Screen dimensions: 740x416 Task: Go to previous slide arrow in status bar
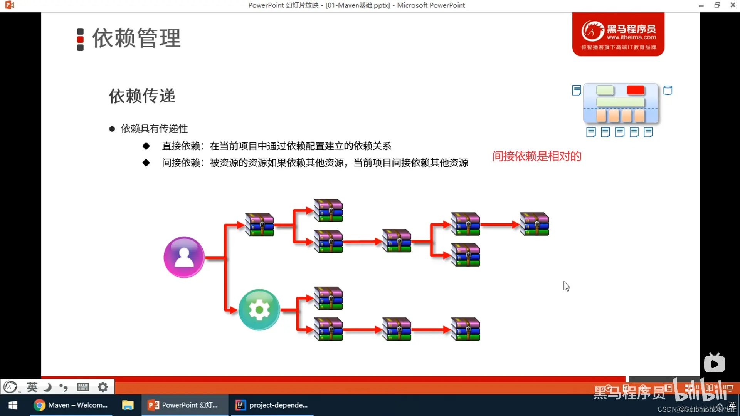coord(609,388)
